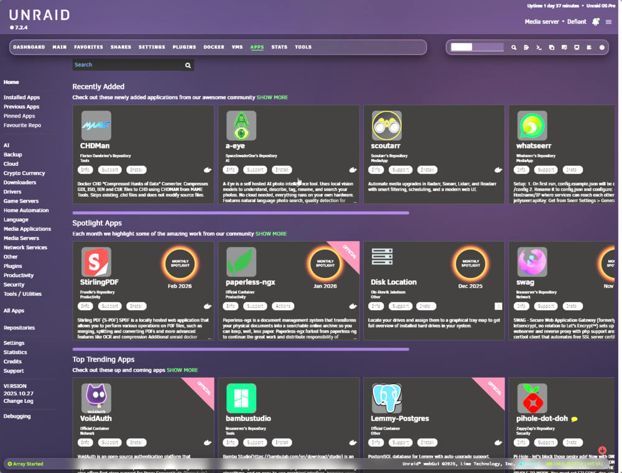The height and width of the screenshot is (473, 622).
Task: Click the feedback icon in top toolbar
Action: [564, 47]
